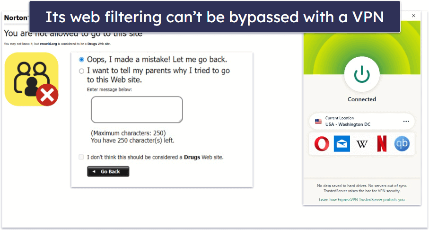Click 'You have 250 character(s) left' text
This screenshot has width=429, height=230.
(x=132, y=141)
